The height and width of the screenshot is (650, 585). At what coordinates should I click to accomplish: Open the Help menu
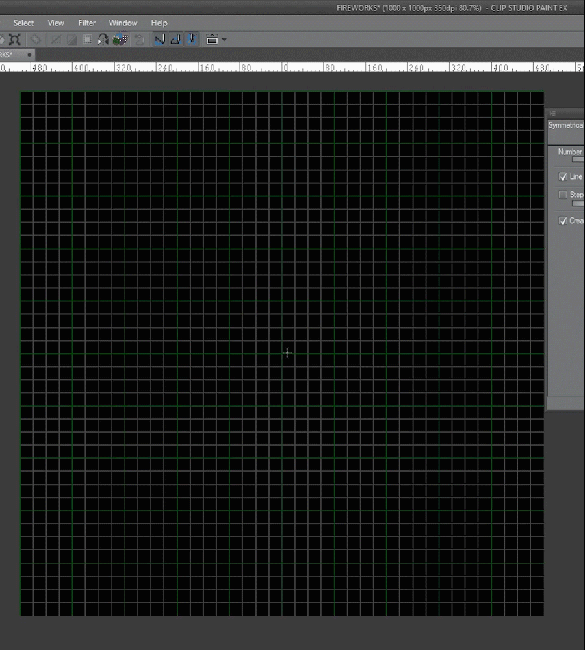pyautogui.click(x=159, y=23)
